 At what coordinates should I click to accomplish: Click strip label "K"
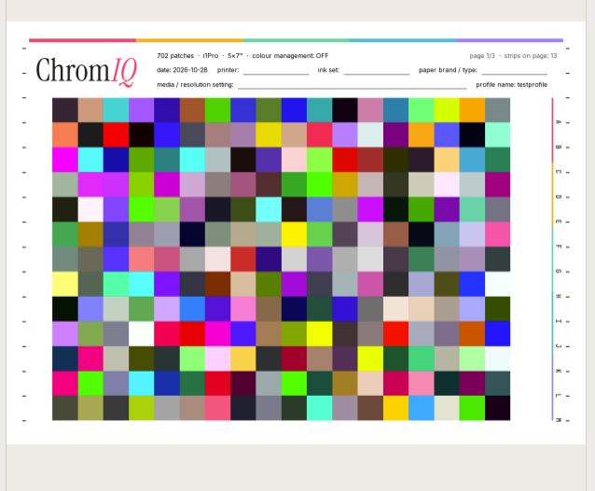pyautogui.click(x=559, y=371)
